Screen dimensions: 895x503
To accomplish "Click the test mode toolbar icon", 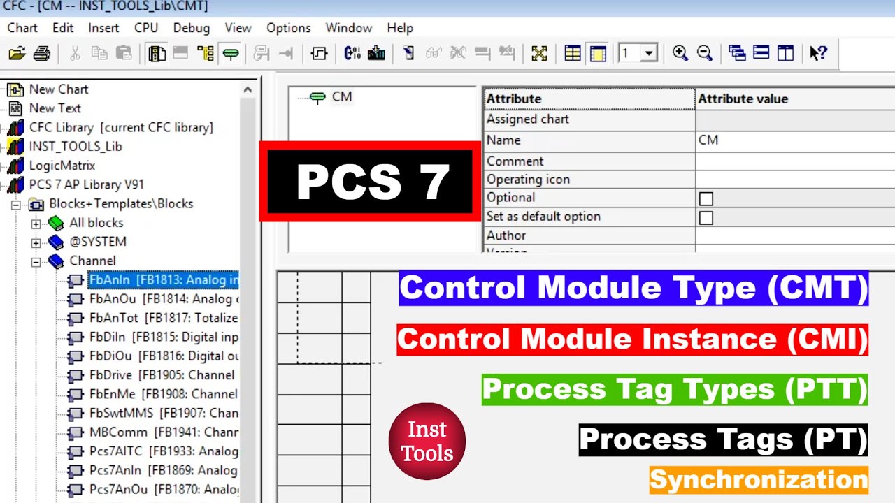I will point(409,54).
